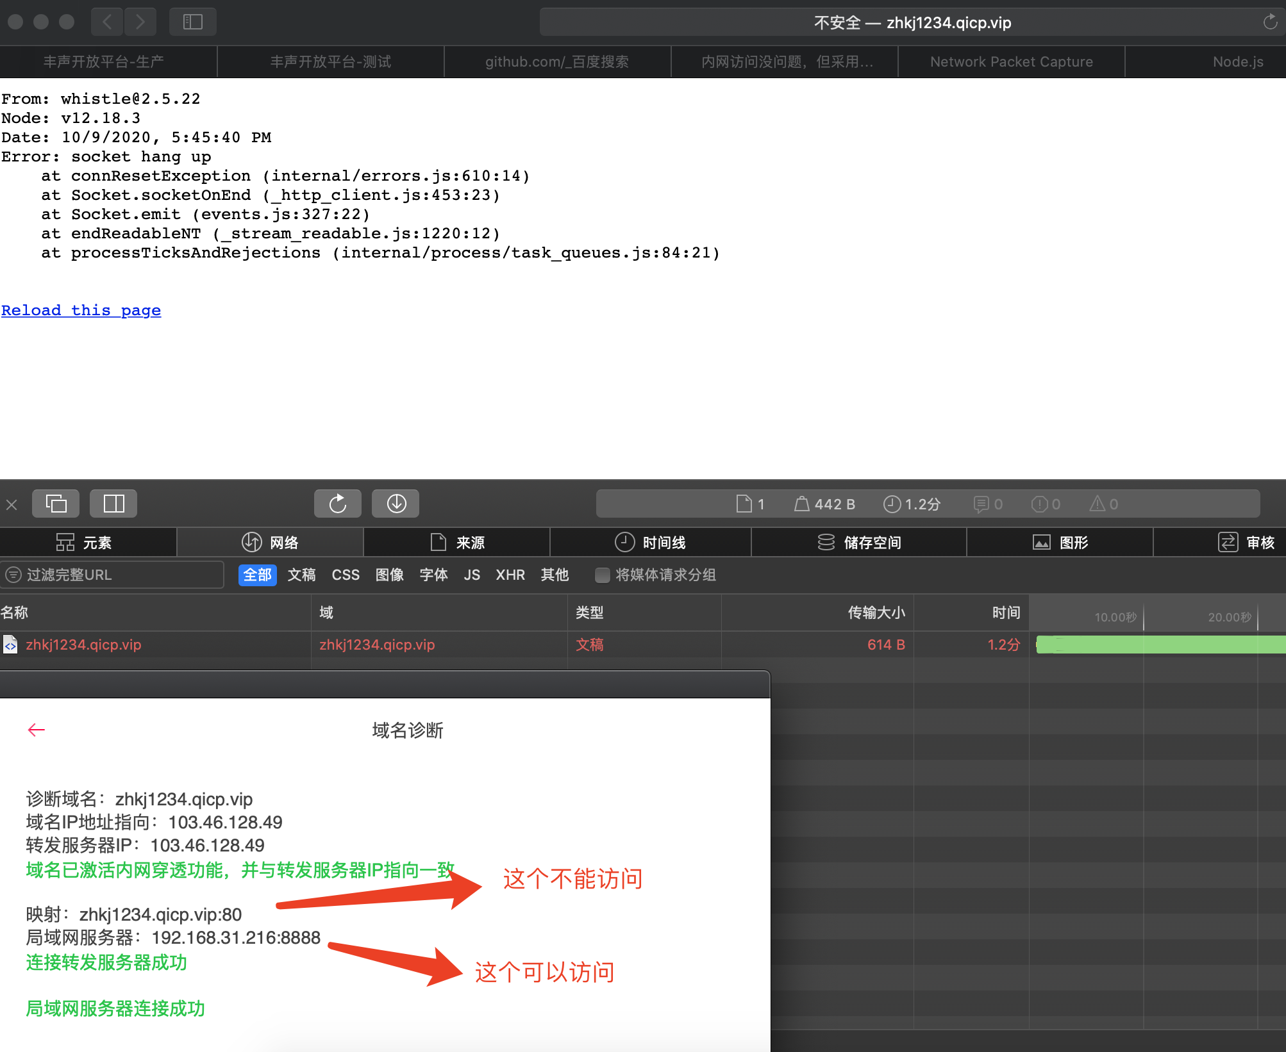Click the Safari address bar

[x=913, y=22]
